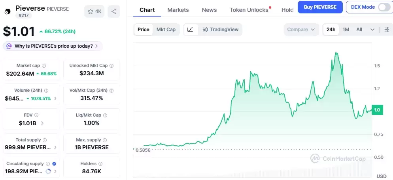Image resolution: width=393 pixels, height=180 pixels.
Task: Add Pieverse to watchlist via star button
Action: click(94, 11)
